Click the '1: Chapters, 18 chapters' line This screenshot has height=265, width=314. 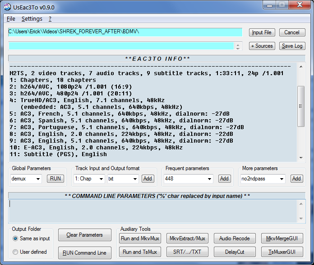[x=53, y=80]
